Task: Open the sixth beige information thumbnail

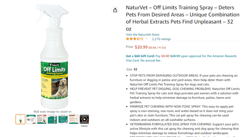Action: 74,119
